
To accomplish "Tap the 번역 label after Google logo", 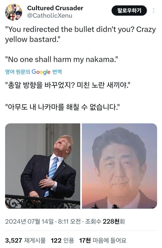I will pos(57,72).
